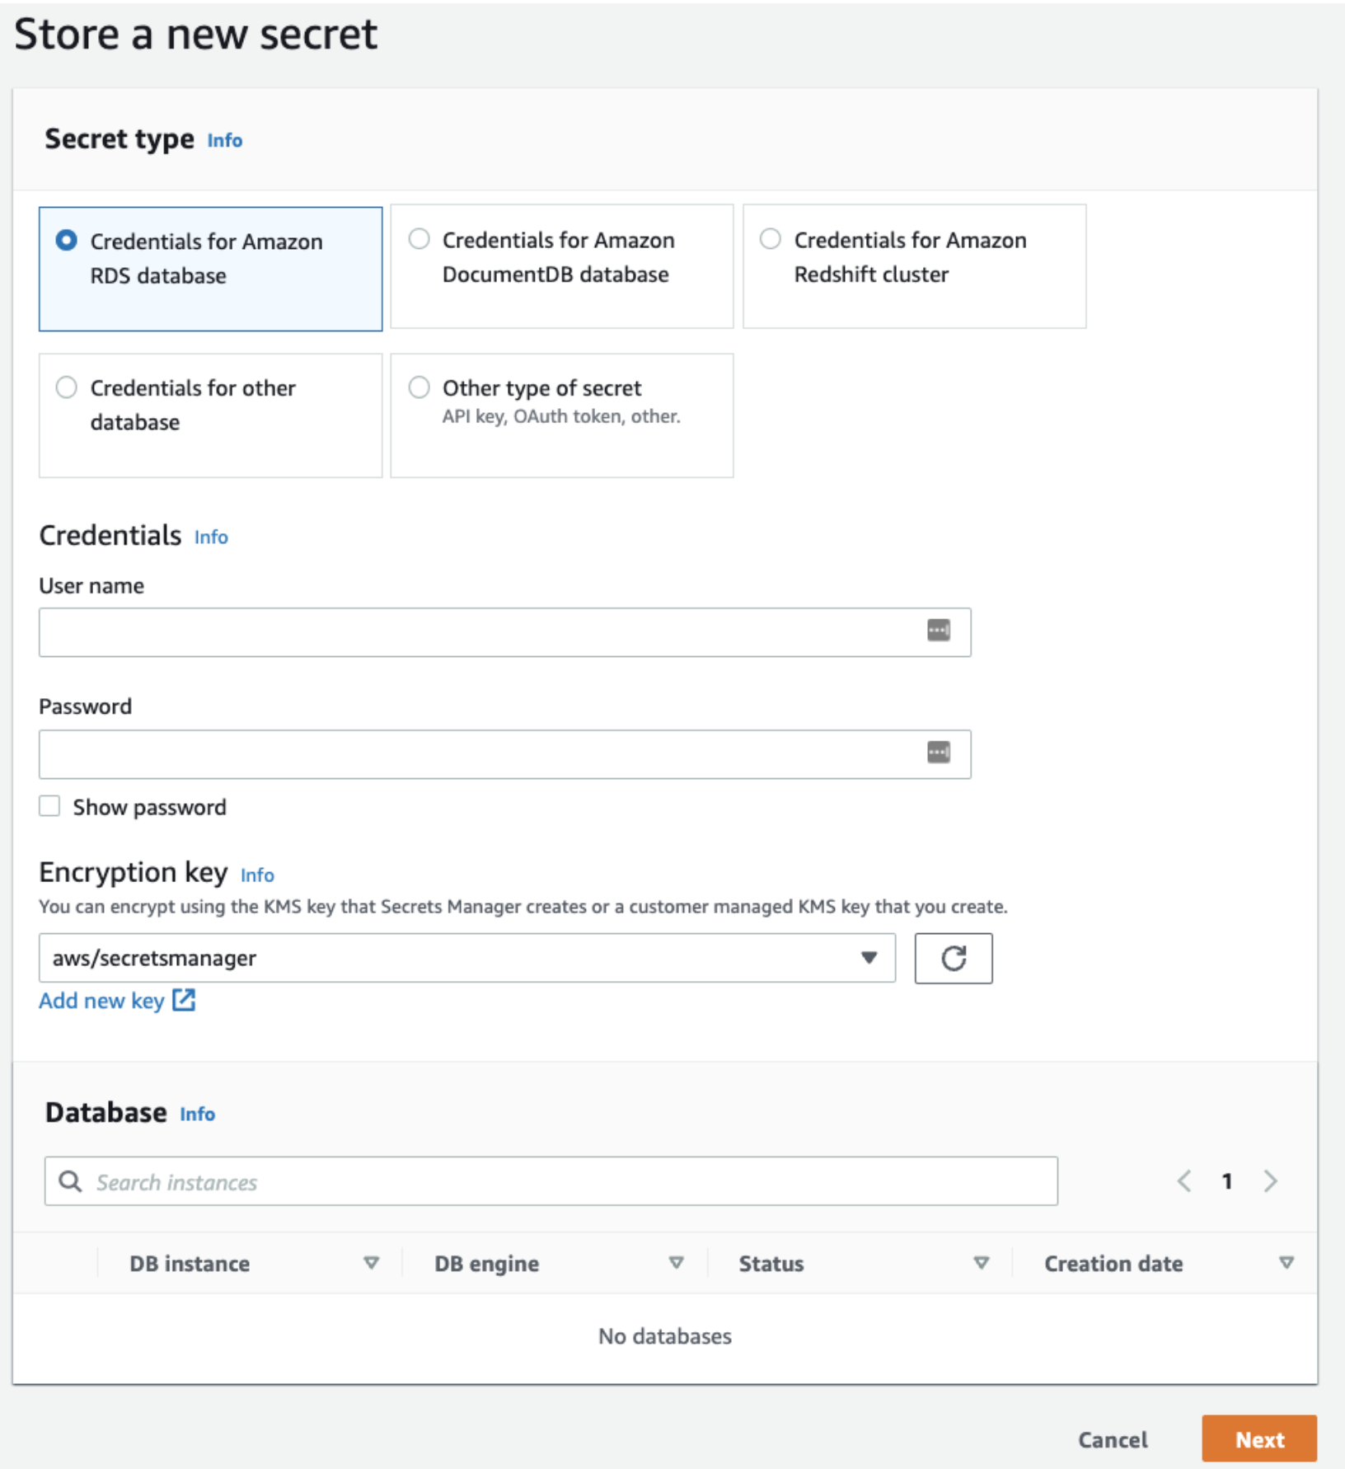Open the external link icon beside Add new key

184,1000
